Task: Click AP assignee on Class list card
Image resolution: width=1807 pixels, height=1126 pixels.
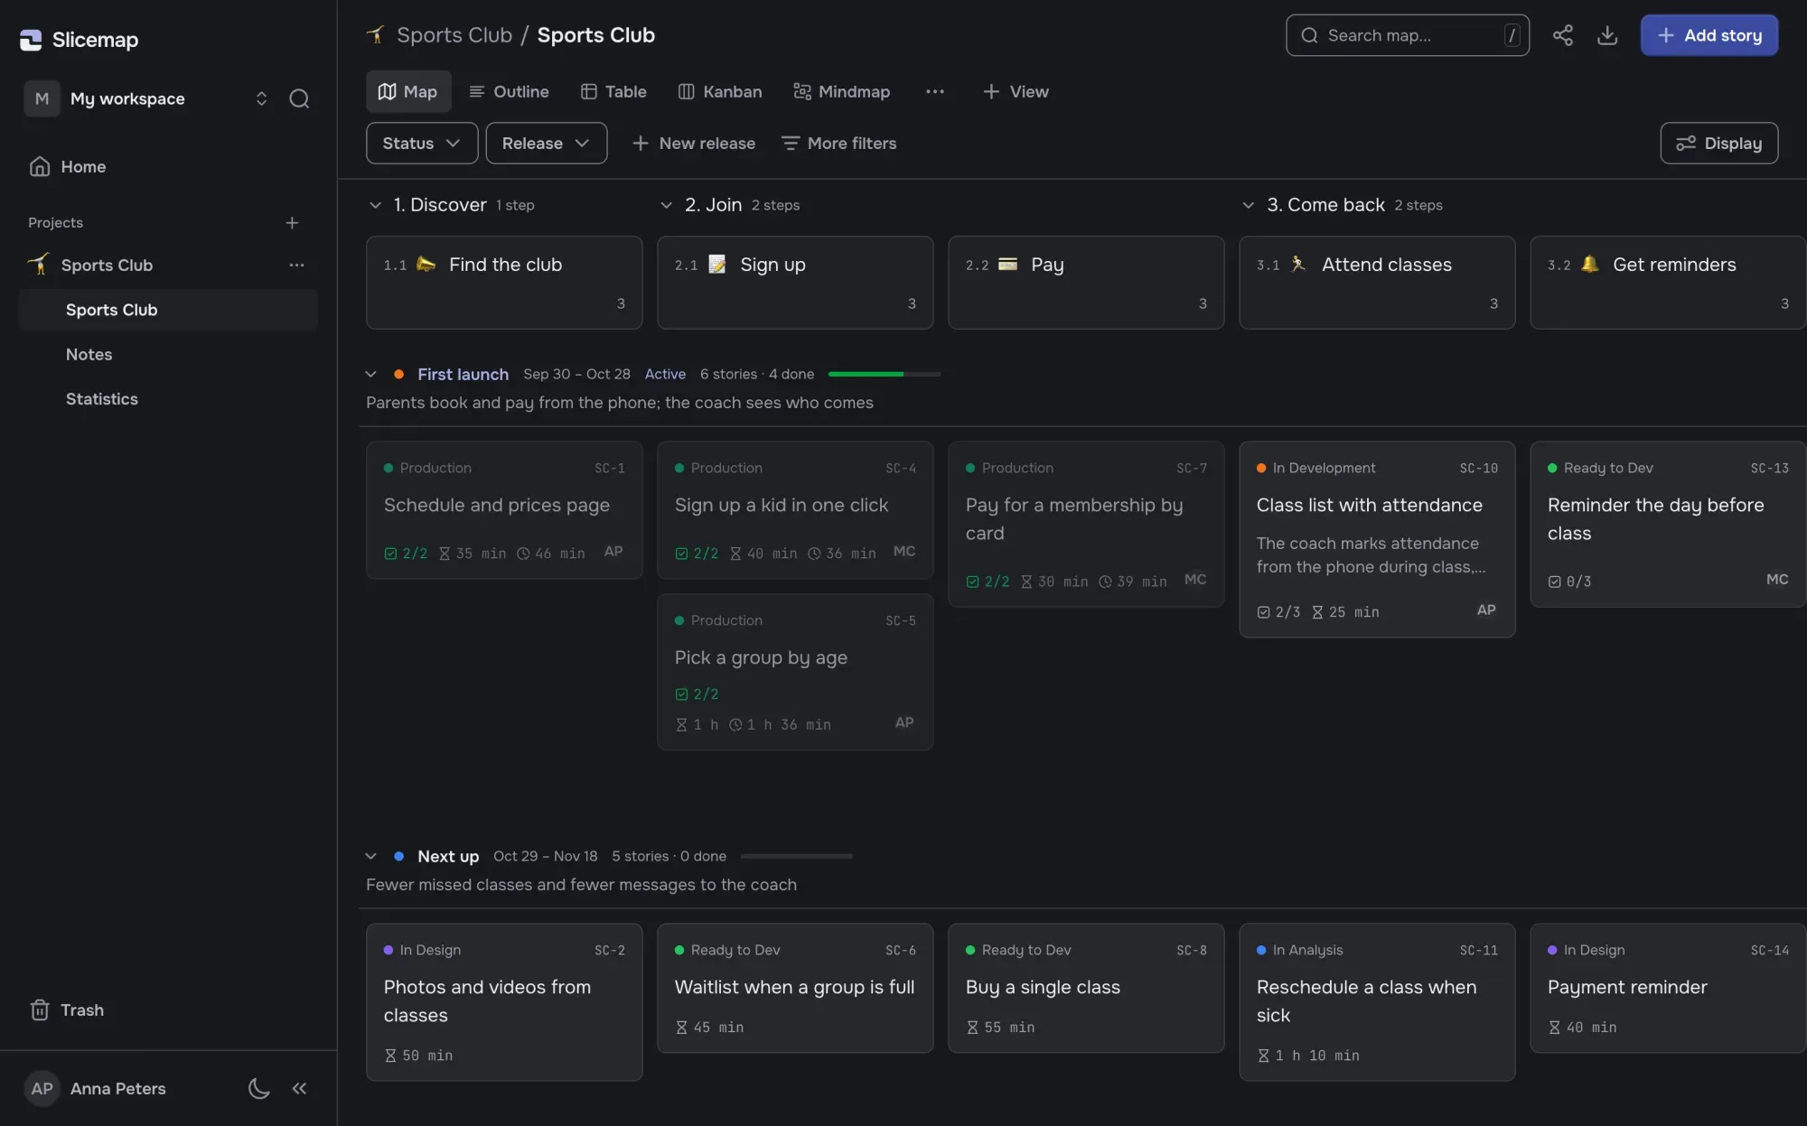Action: point(1486,610)
